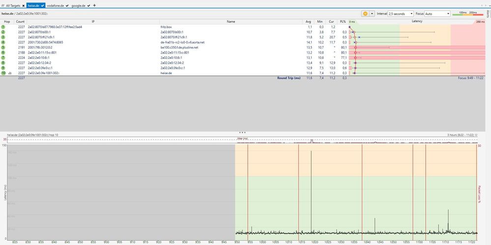Click the 77,1 packet loss value in hop 7
This screenshot has width=491, height=245.
pyautogui.click(x=344, y=57)
